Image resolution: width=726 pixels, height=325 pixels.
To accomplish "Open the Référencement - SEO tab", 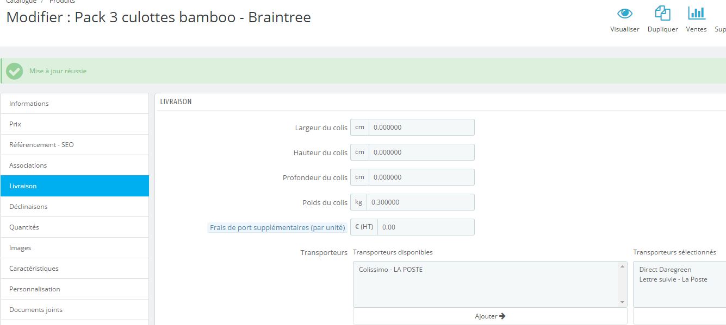I will point(75,145).
